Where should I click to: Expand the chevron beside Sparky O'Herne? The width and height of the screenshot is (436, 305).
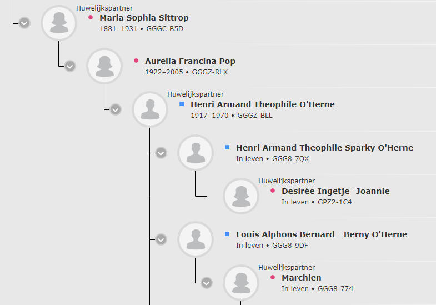pyautogui.click(x=161, y=153)
